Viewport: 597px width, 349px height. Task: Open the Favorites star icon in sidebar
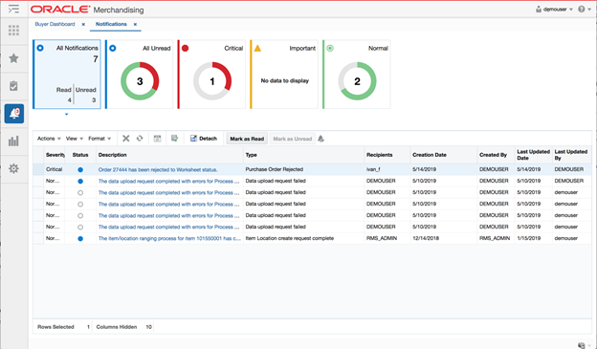(13, 58)
